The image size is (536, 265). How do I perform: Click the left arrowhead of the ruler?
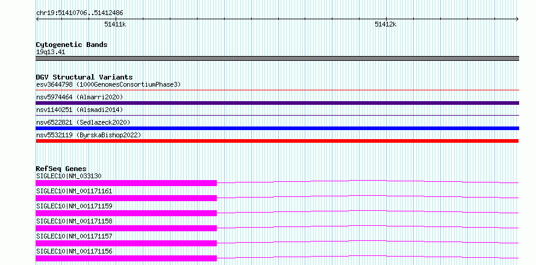pos(37,19)
